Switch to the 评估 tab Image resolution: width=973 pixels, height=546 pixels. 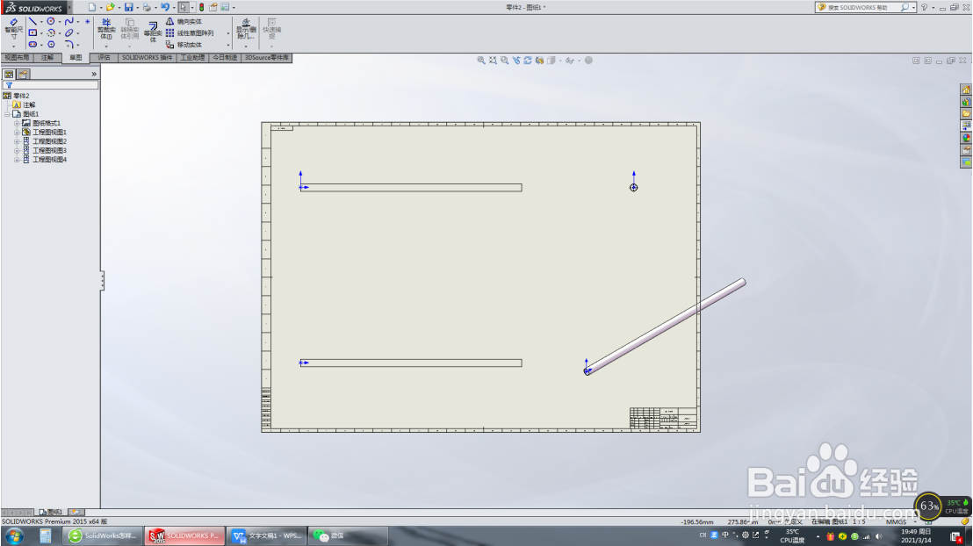(104, 58)
